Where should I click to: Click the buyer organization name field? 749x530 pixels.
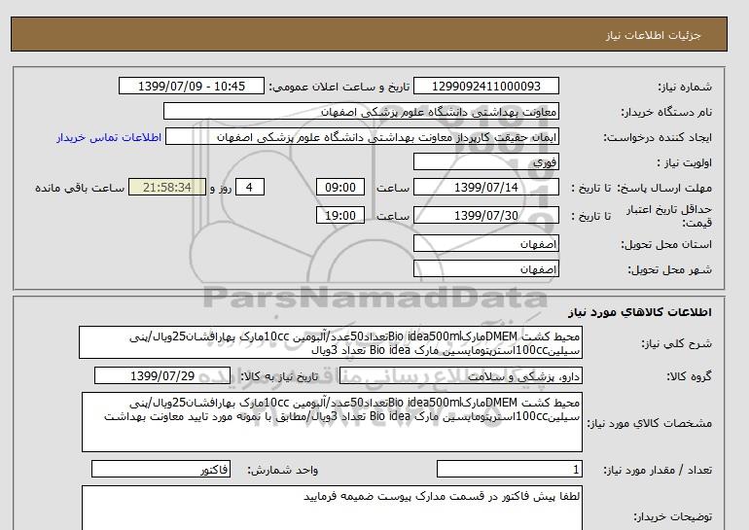point(361,111)
